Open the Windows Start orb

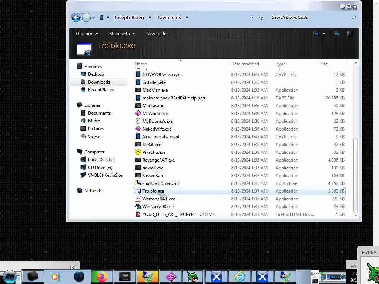[10, 277]
